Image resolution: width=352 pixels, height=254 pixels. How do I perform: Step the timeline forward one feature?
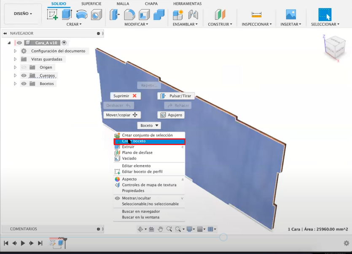[x=31, y=243]
